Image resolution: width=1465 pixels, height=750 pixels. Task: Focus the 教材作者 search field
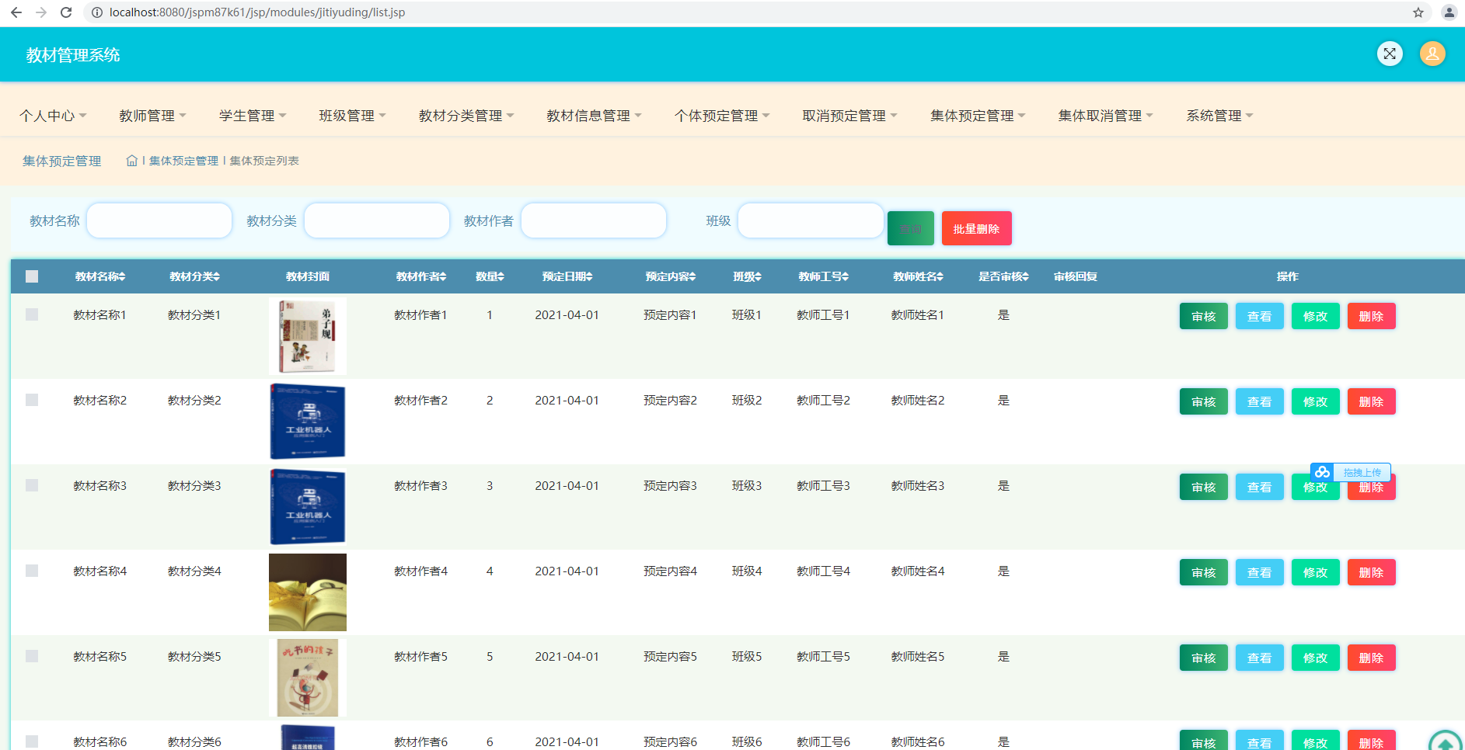[594, 220]
